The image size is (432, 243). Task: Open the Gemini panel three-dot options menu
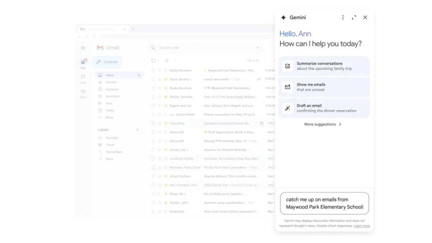(343, 18)
